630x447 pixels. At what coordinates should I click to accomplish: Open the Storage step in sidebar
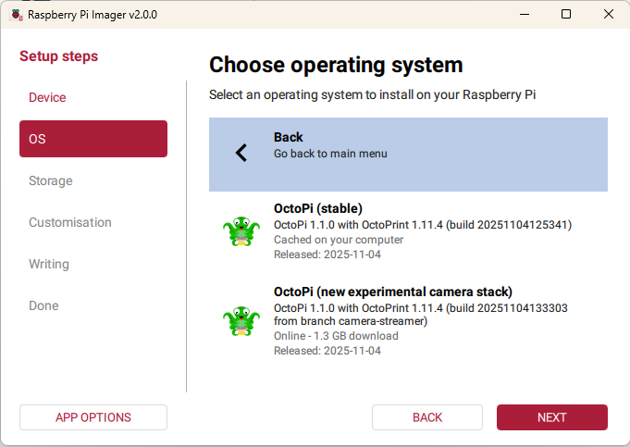tap(51, 180)
